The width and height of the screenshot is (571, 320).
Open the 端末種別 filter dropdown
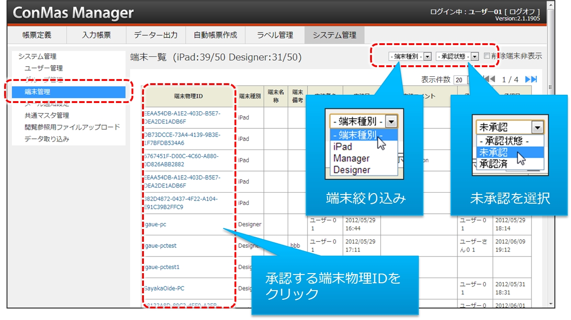coord(410,56)
